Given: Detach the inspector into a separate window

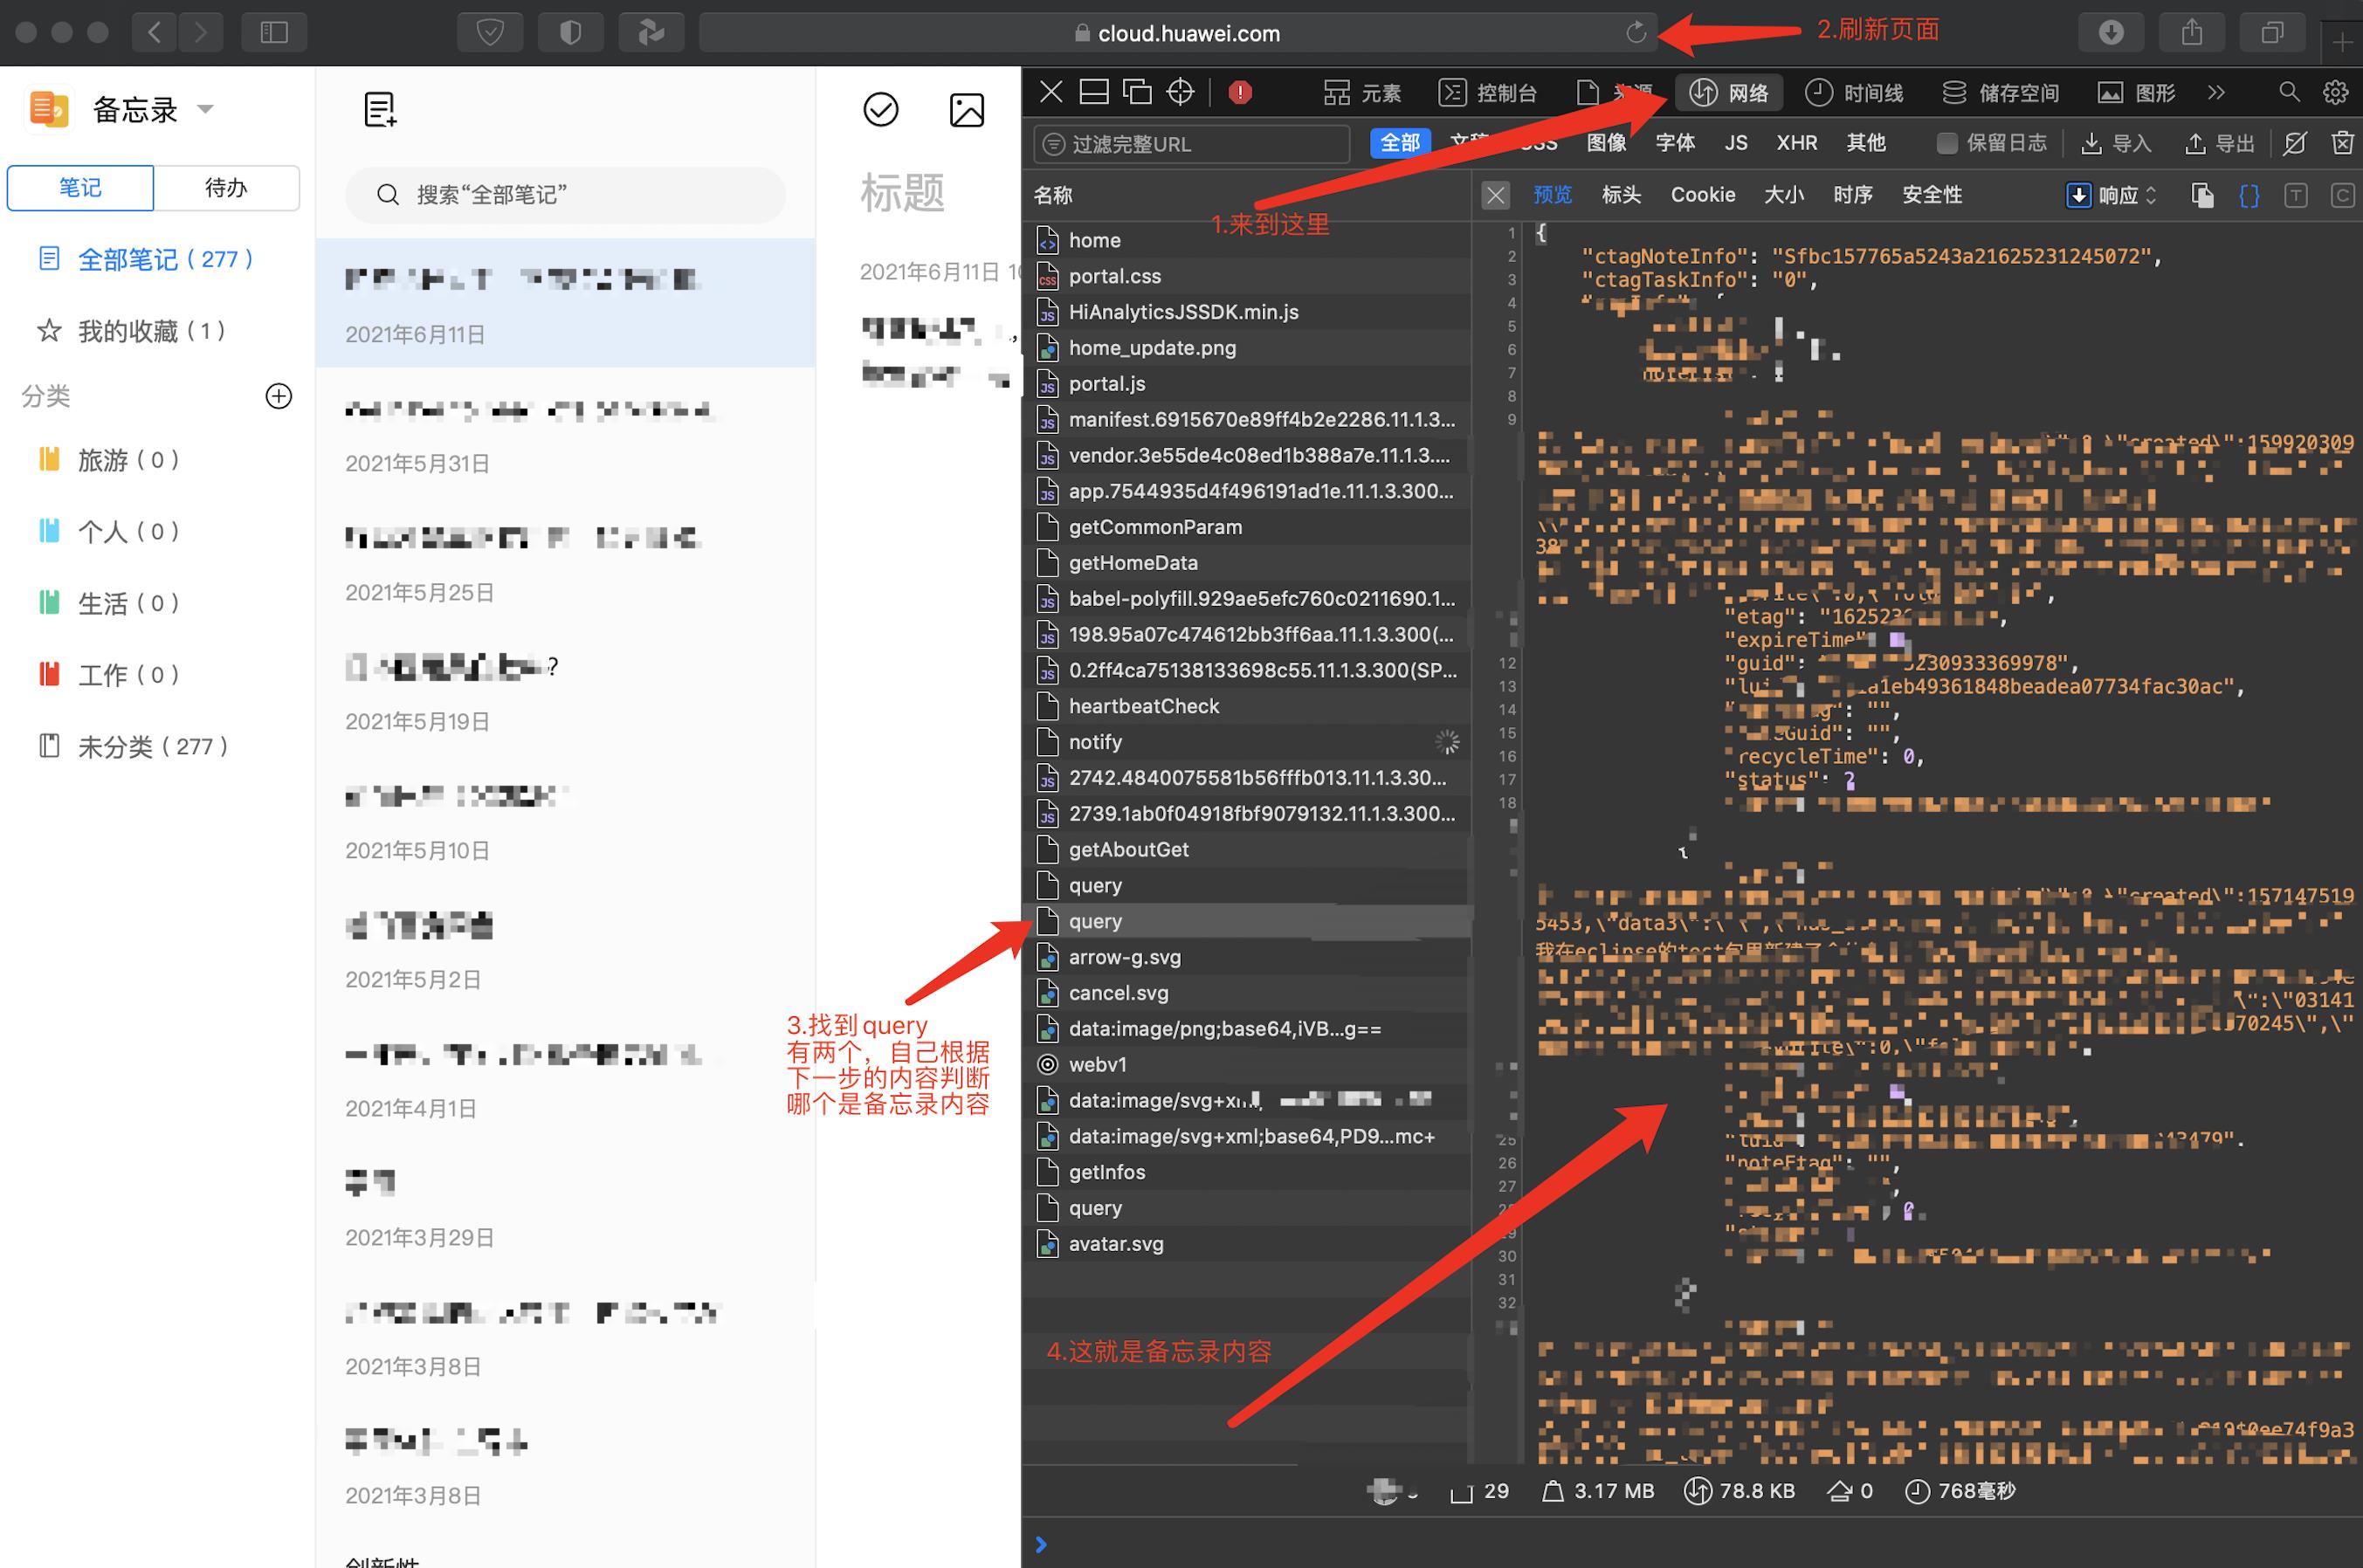Looking at the screenshot, I should tap(1137, 92).
